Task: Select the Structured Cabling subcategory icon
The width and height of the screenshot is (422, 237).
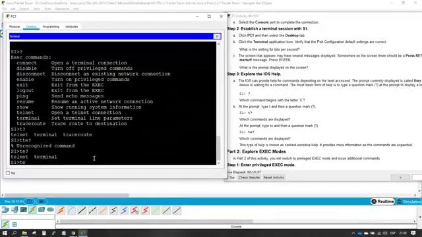Action: [x=15, y=224]
